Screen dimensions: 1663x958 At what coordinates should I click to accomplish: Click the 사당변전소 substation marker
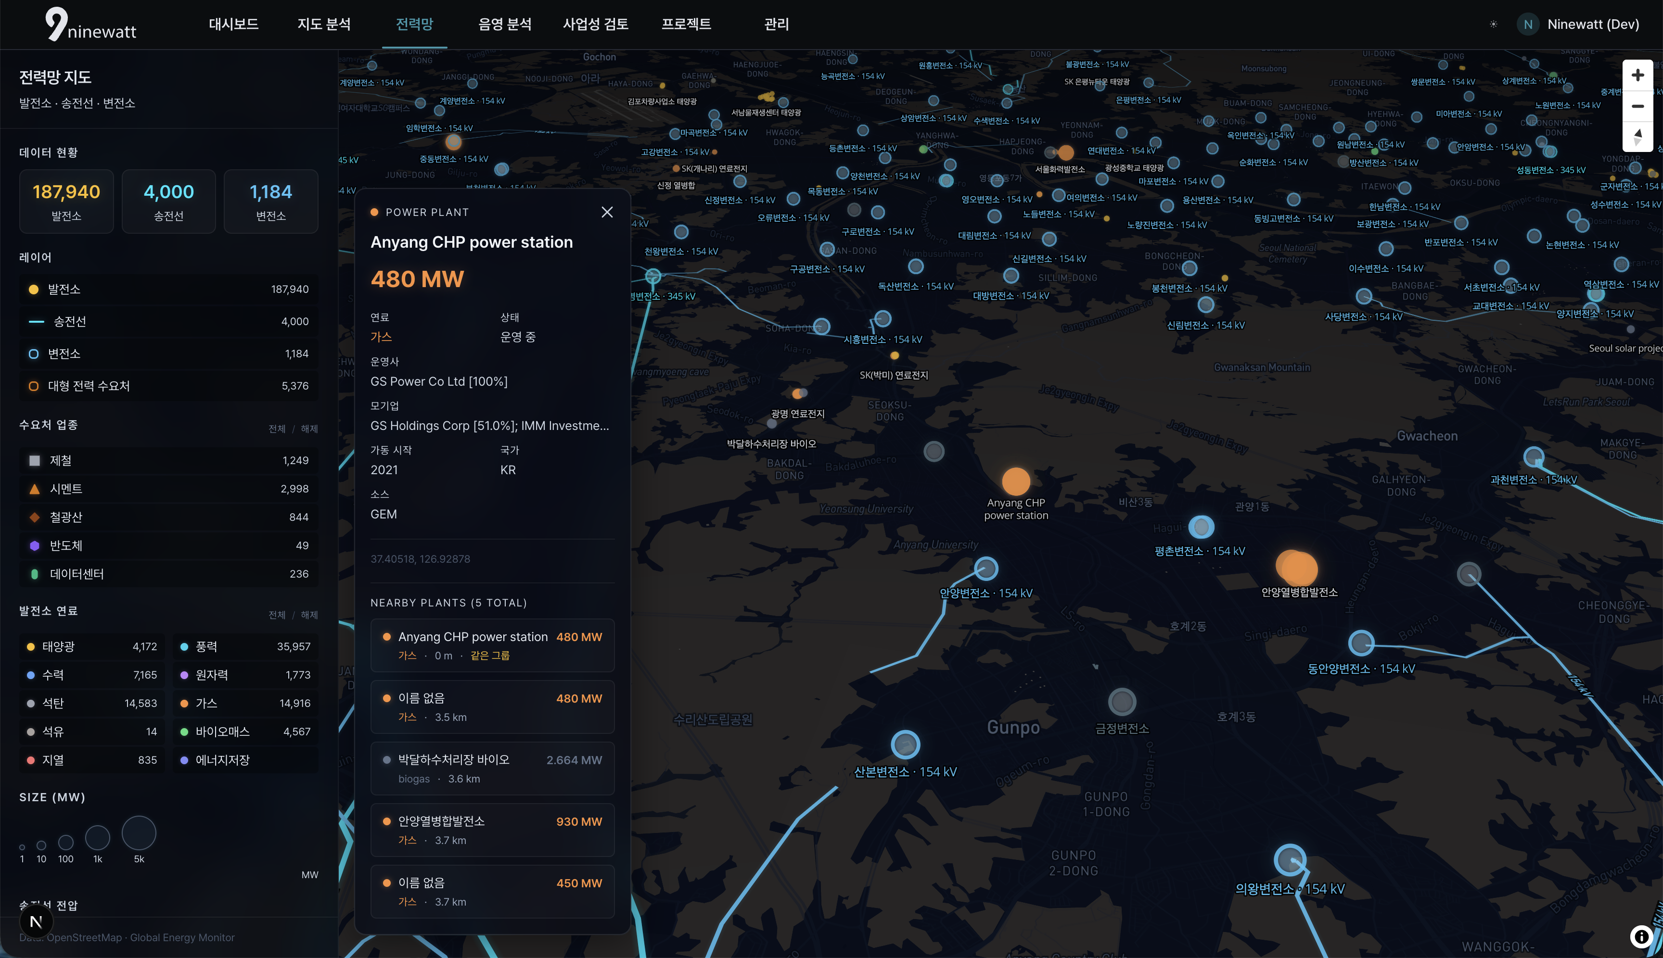click(x=1363, y=297)
